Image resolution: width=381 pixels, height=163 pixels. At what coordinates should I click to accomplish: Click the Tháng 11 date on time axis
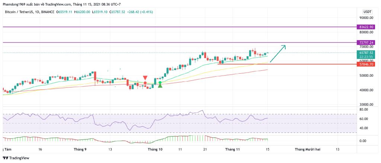coord(232,149)
